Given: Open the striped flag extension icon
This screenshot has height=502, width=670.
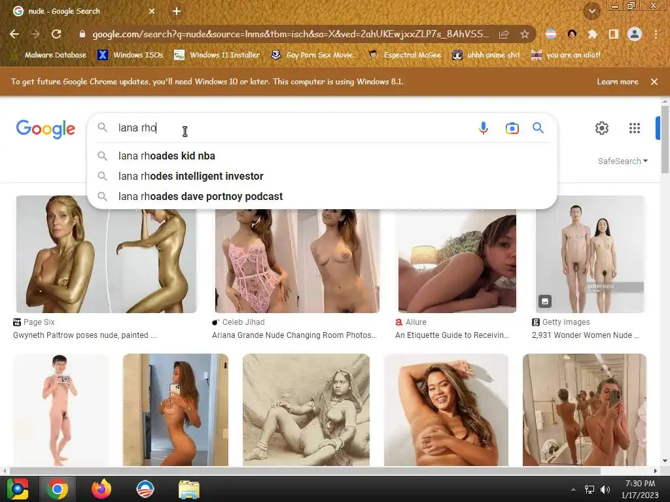Looking at the screenshot, I should tap(551, 34).
